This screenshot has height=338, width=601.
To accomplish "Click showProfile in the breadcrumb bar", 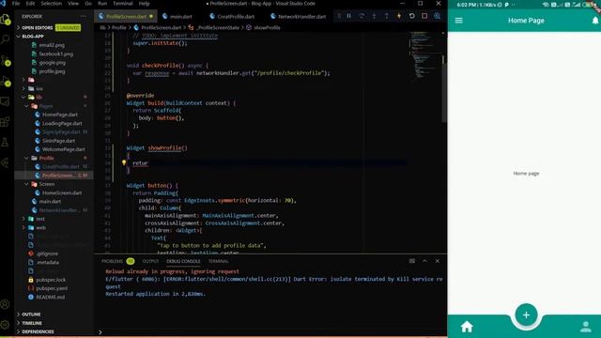I will click(267, 27).
